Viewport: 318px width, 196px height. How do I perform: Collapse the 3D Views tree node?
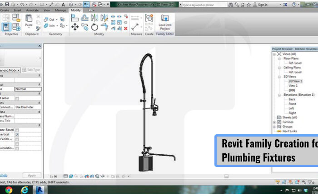279,77
